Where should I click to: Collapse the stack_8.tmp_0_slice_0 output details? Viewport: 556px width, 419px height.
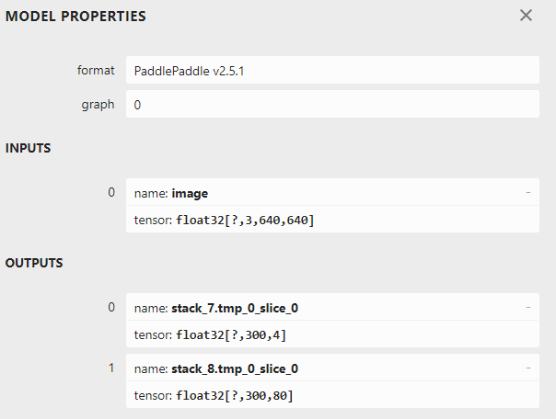tap(528, 368)
